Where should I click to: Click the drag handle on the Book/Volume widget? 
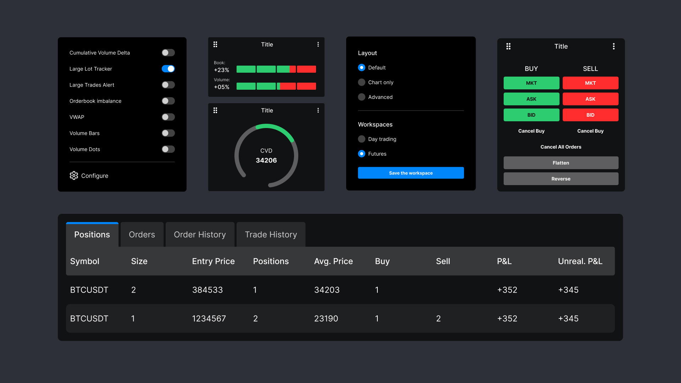pos(216,44)
